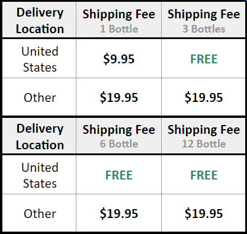Click the FREE cell under 6 Bottle
Viewport: 247px width, 234px height.
pos(118,175)
